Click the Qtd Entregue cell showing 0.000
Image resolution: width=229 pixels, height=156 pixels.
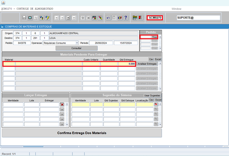(127, 64)
